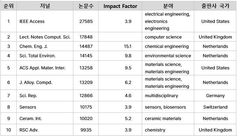The height and width of the screenshot is (136, 237).
Task: Click the sensors, biosensors field cell
Action: [x=168, y=107]
